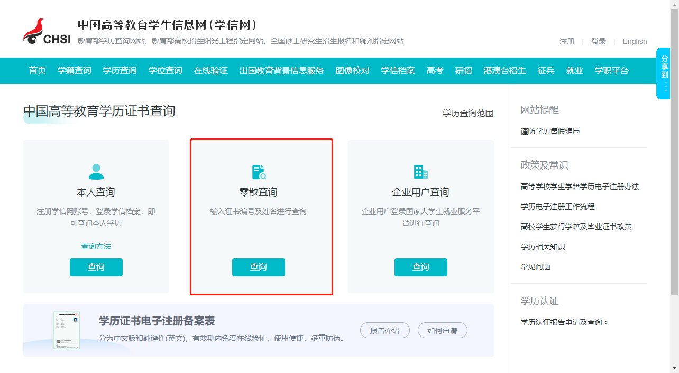
Task: Open 在线验证 navigation item
Action: pos(211,71)
